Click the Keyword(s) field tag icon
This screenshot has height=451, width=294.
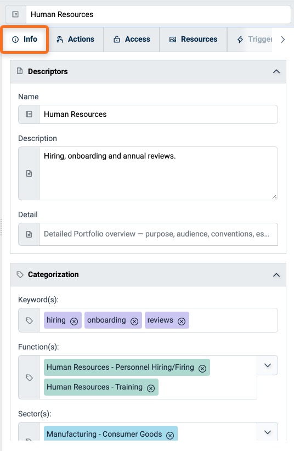(29, 320)
